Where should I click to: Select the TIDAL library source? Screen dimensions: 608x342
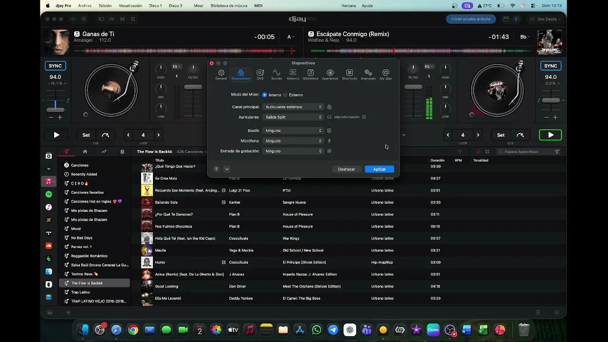(x=48, y=233)
